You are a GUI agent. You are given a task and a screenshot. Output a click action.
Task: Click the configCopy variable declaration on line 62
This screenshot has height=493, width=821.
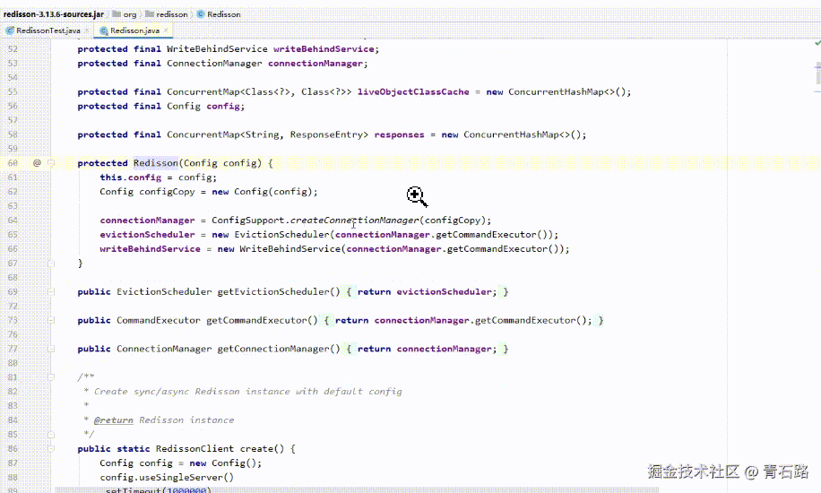click(167, 192)
